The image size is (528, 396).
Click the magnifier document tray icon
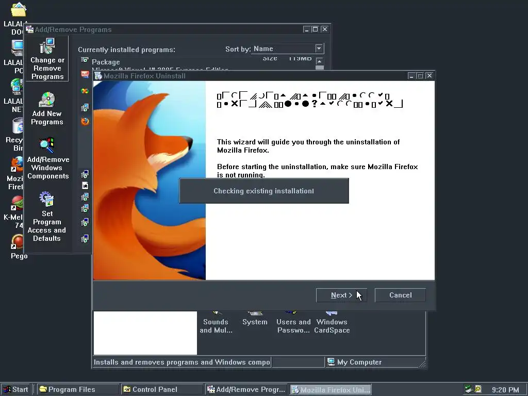click(x=478, y=389)
